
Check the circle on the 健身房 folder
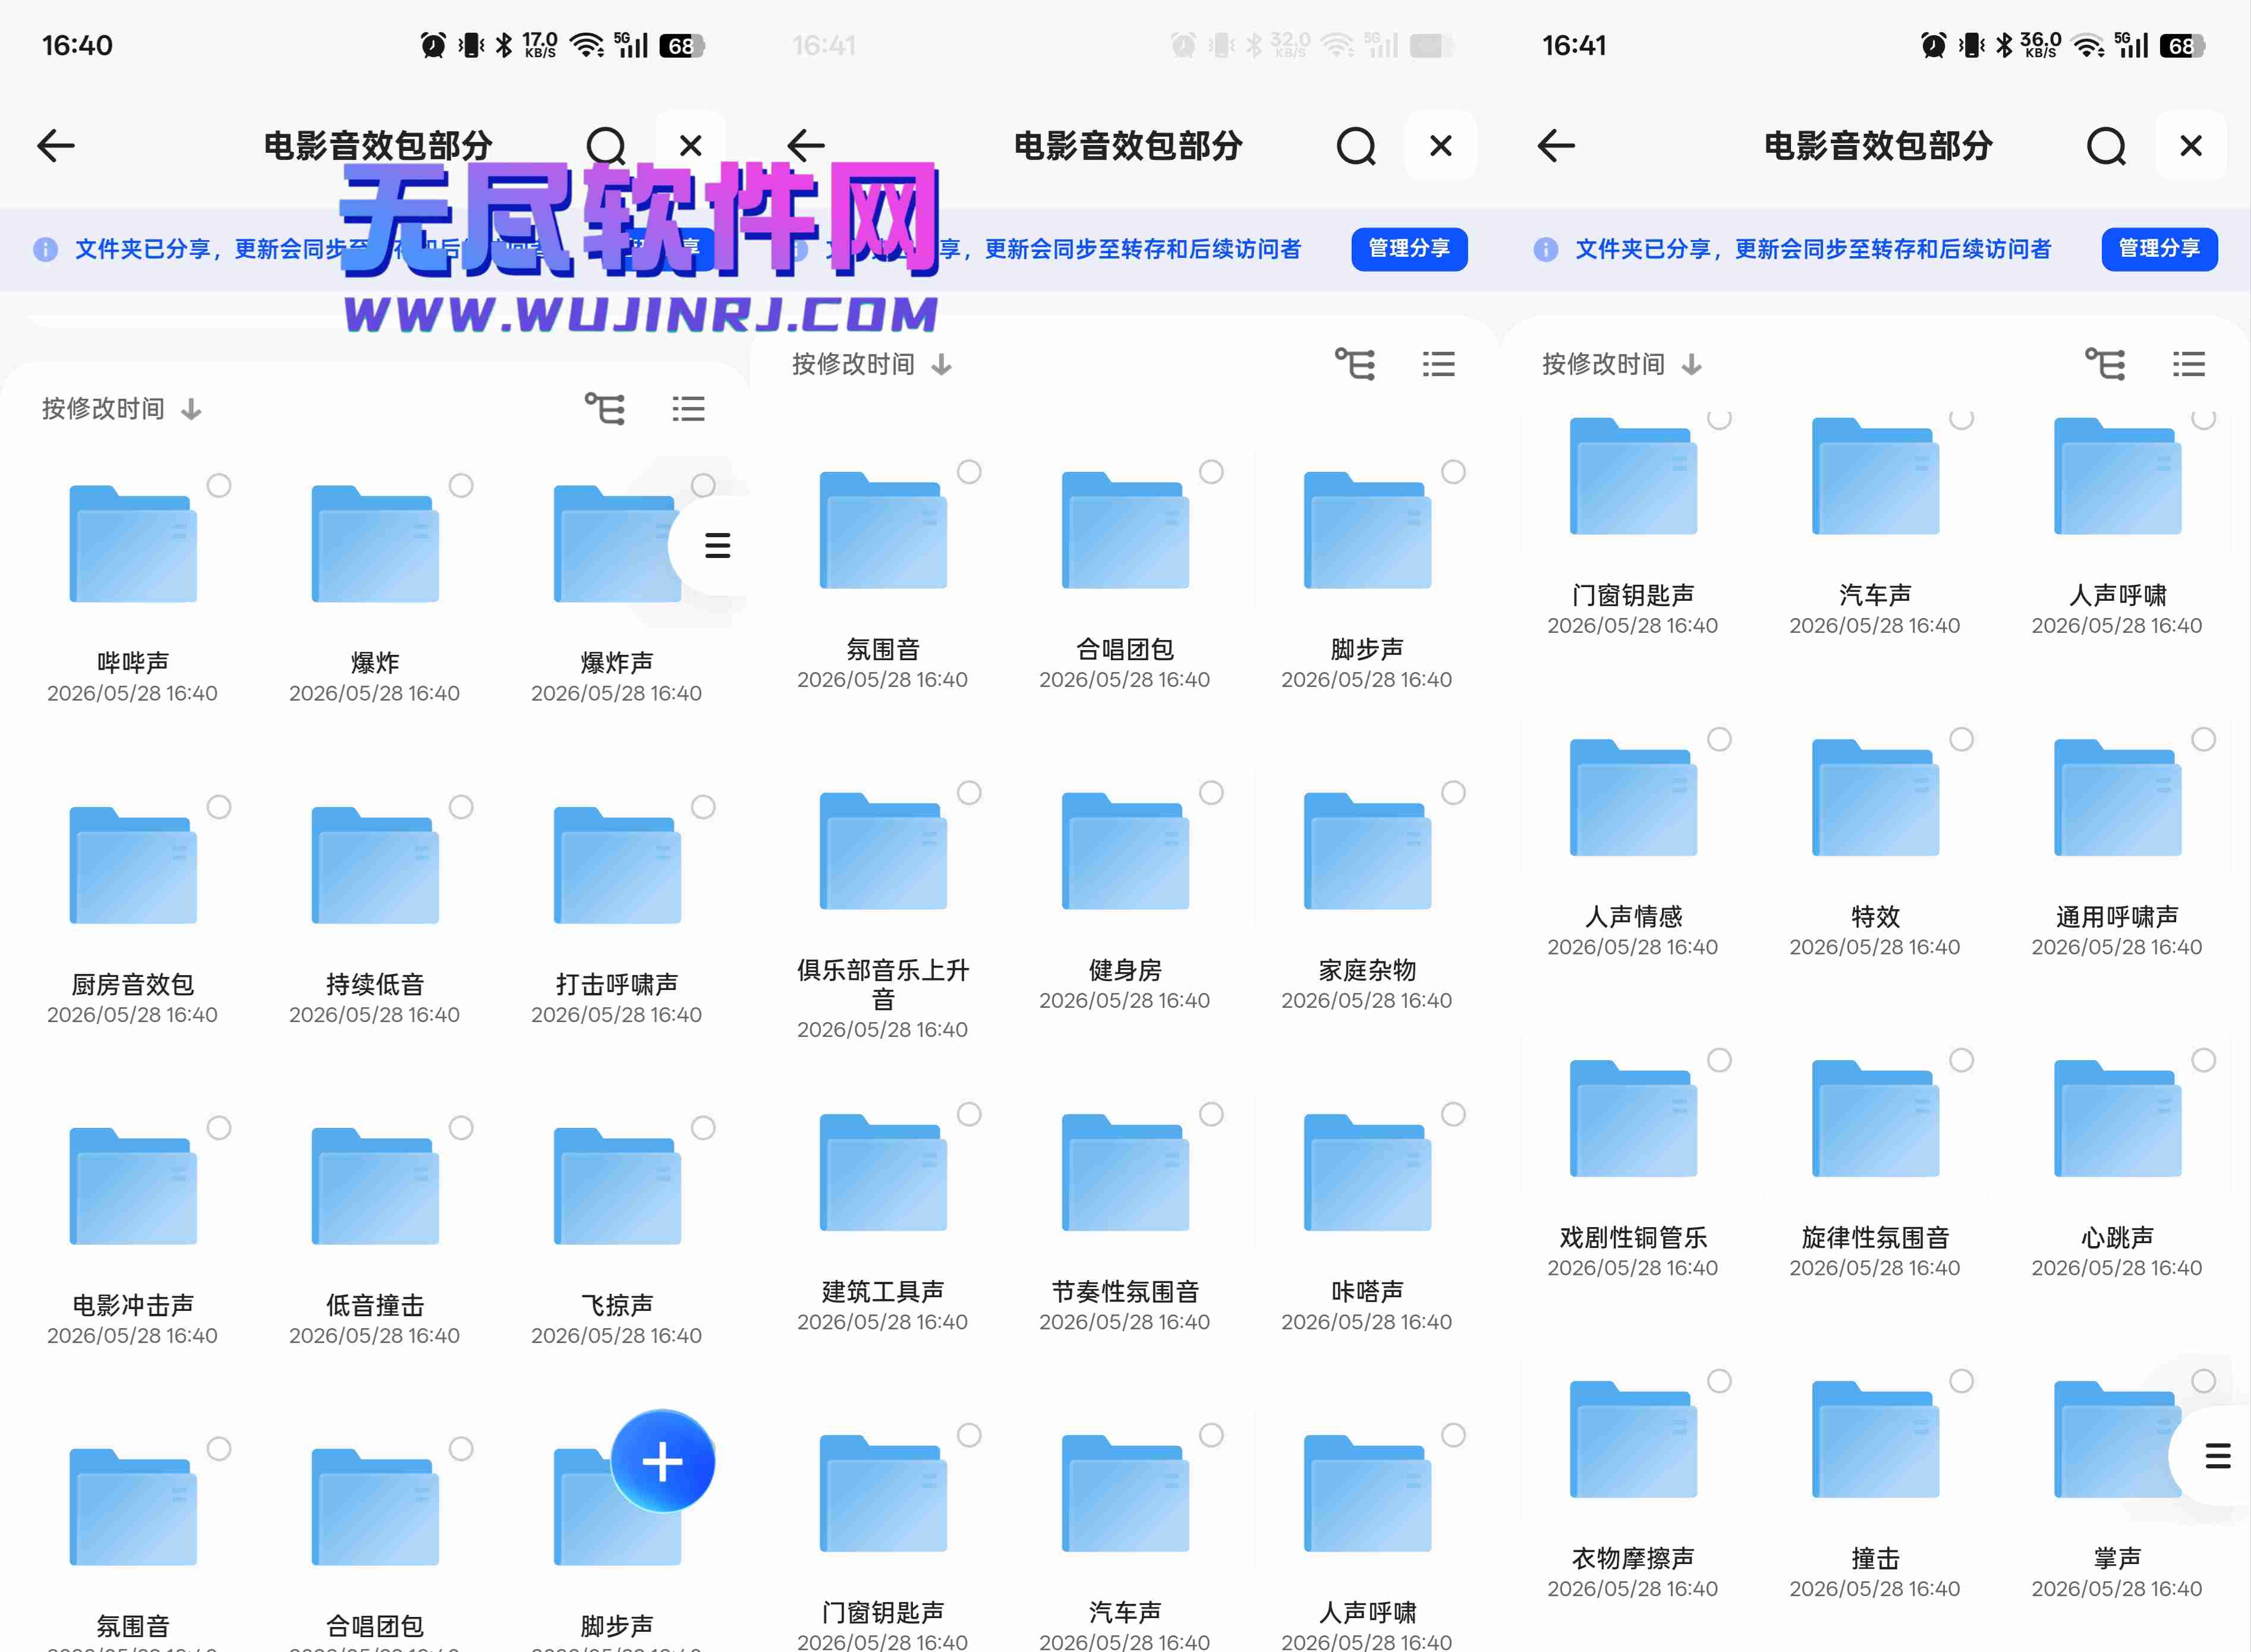click(1211, 793)
